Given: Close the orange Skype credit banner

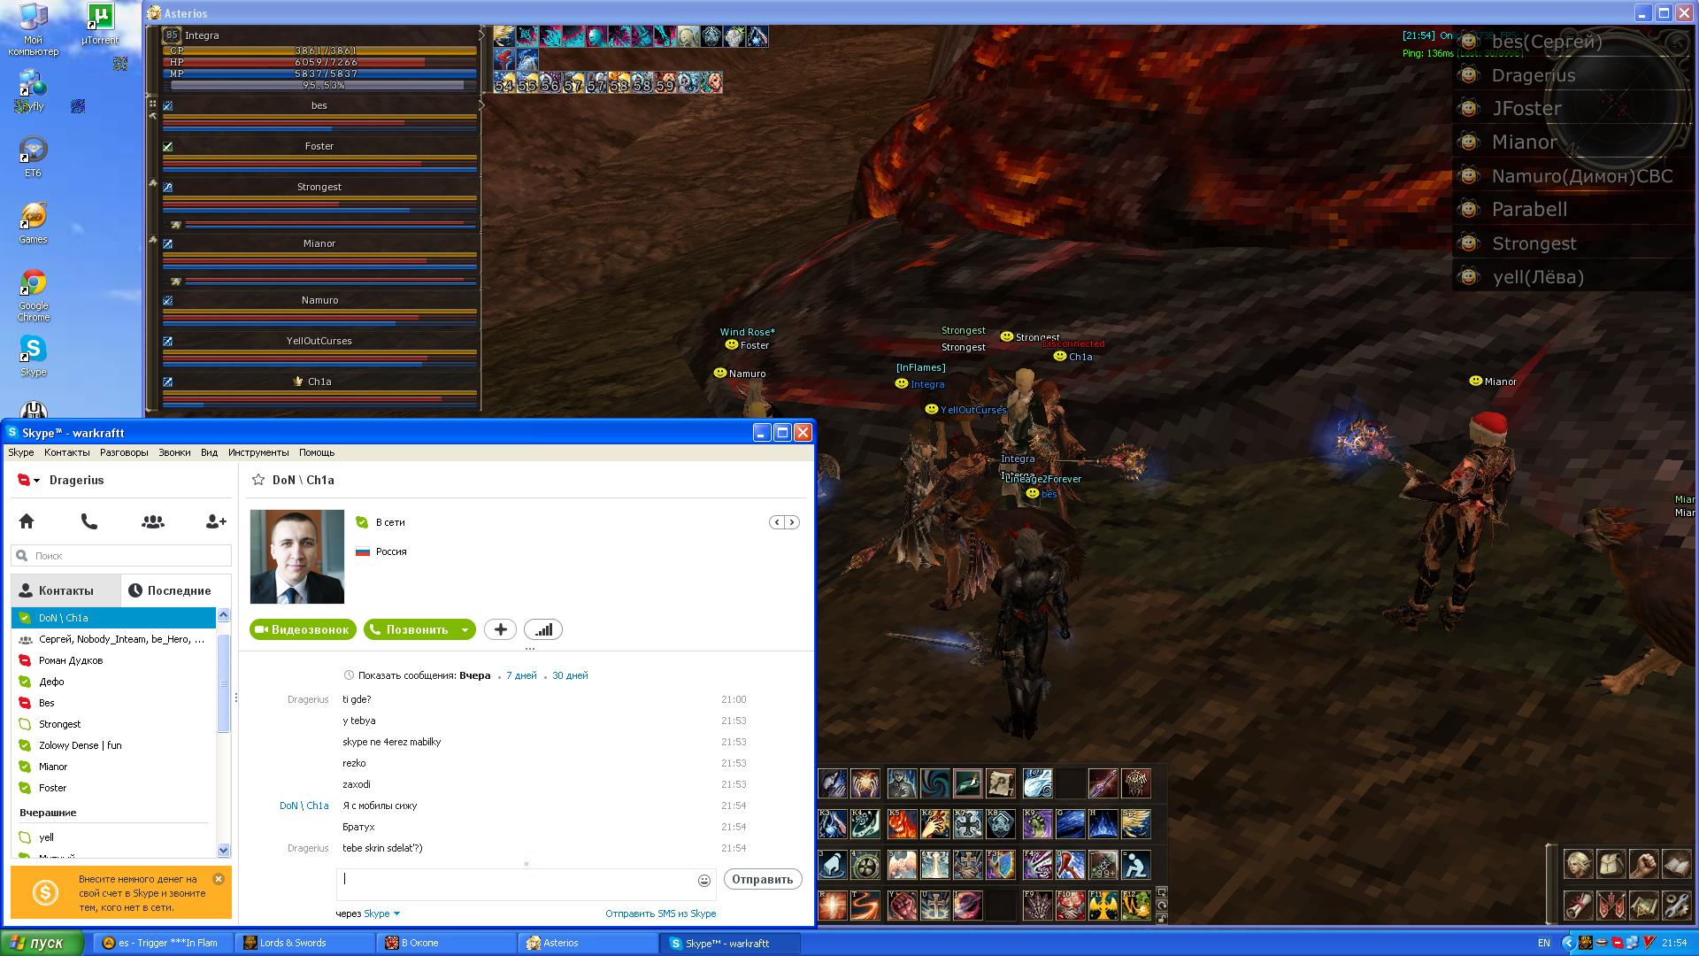Looking at the screenshot, I should 219,879.
